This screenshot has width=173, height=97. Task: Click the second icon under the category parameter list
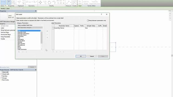23,52
